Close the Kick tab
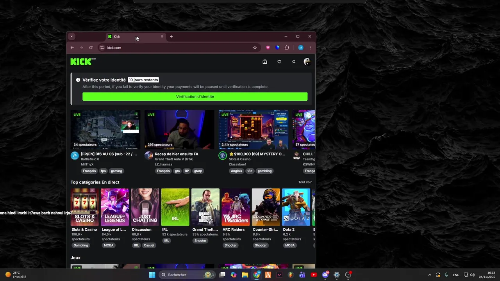500x281 pixels. click(x=162, y=36)
